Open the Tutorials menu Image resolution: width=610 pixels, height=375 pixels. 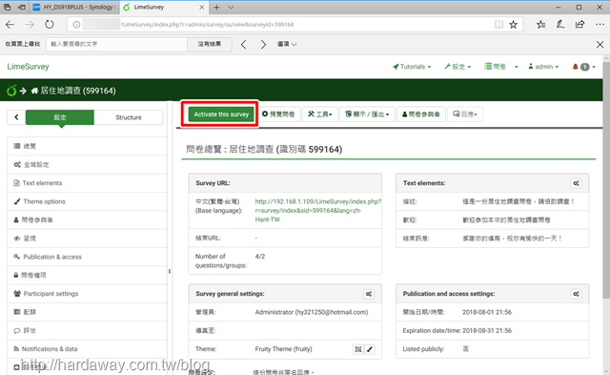pos(412,67)
